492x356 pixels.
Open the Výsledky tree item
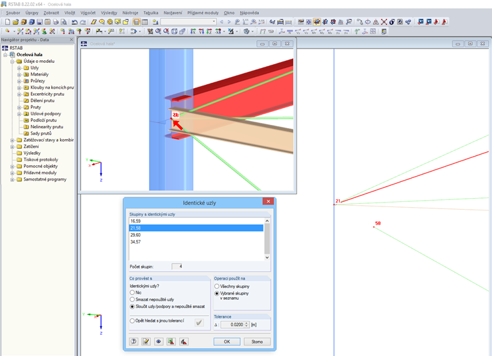click(x=32, y=153)
